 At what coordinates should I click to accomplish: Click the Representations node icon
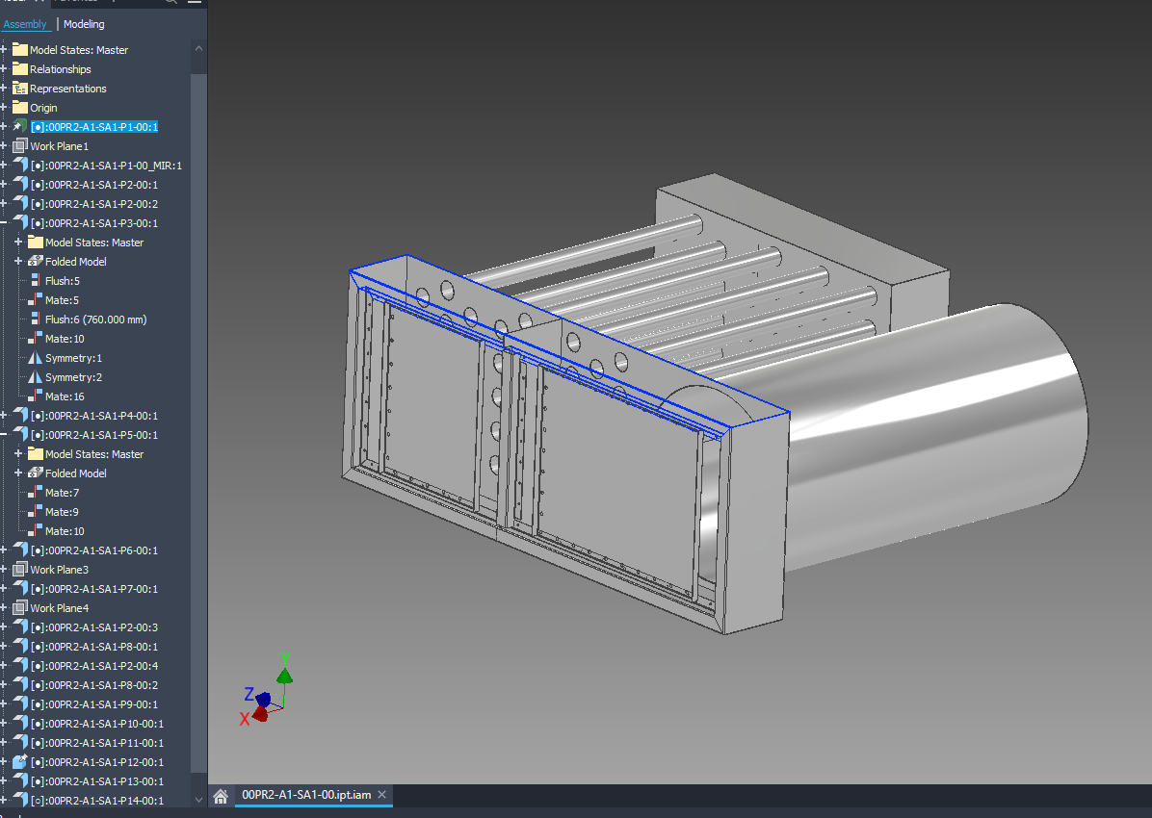coord(19,88)
